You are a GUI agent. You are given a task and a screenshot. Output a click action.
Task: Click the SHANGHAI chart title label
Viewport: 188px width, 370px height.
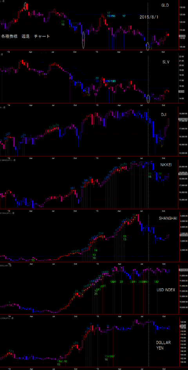point(168,218)
